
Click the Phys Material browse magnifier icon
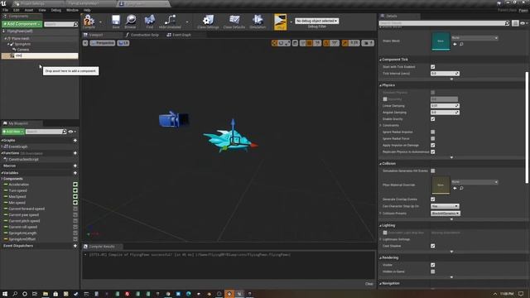(x=461, y=188)
